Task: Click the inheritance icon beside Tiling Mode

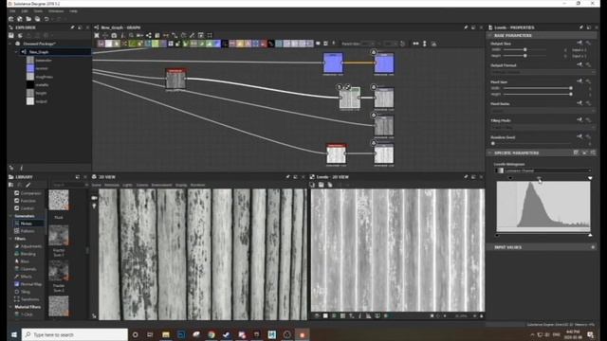Action: pos(579,120)
